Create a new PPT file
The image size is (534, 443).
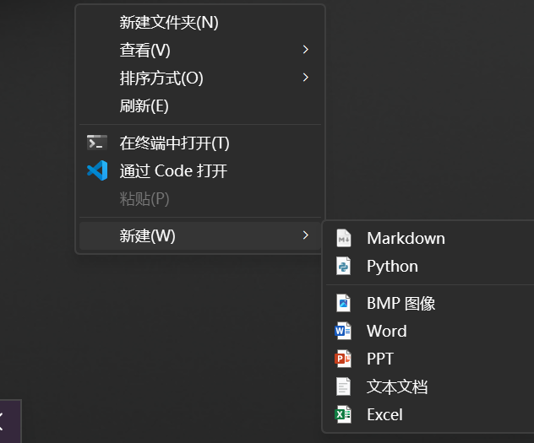tap(430, 359)
